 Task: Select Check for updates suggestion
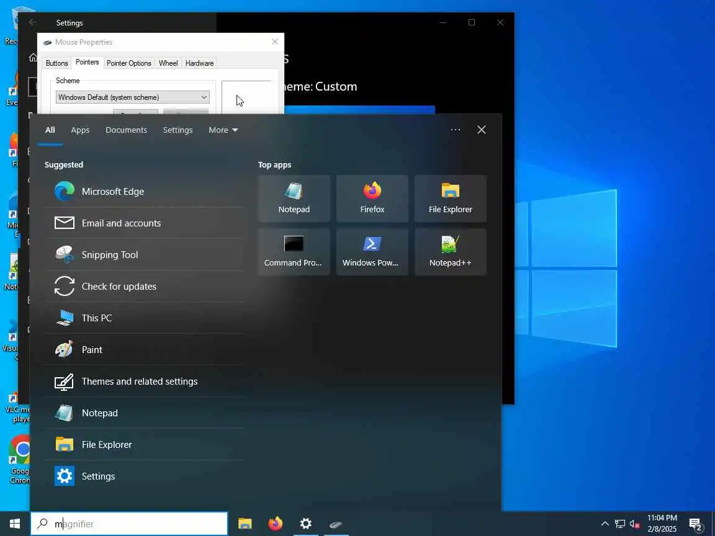[x=144, y=286]
